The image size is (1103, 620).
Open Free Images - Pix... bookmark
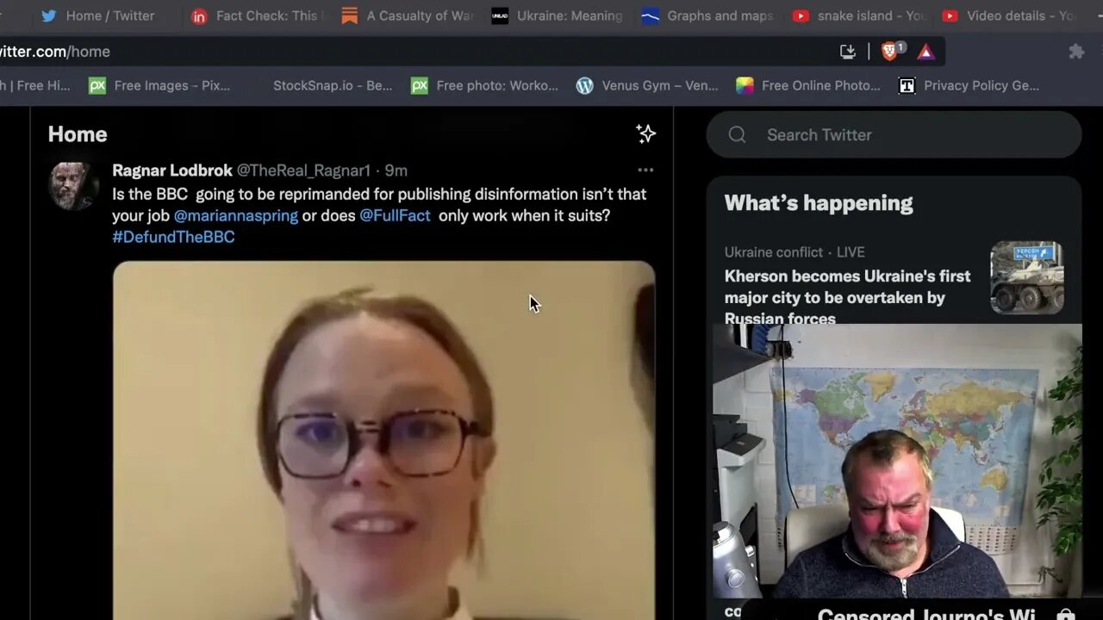(160, 85)
